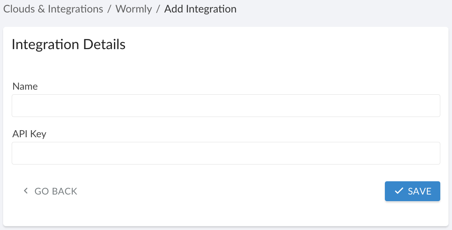The image size is (452, 230).
Task: Click the Name field label
Action: (x=25, y=86)
